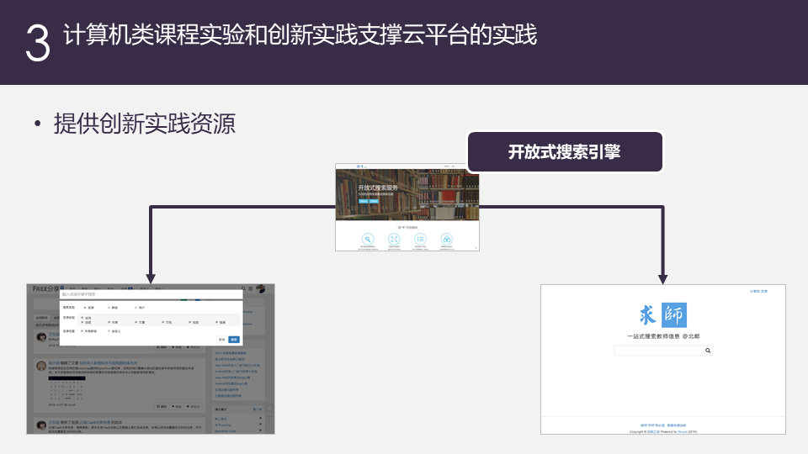Open the Java Web sidebar link with bug text

232,377
